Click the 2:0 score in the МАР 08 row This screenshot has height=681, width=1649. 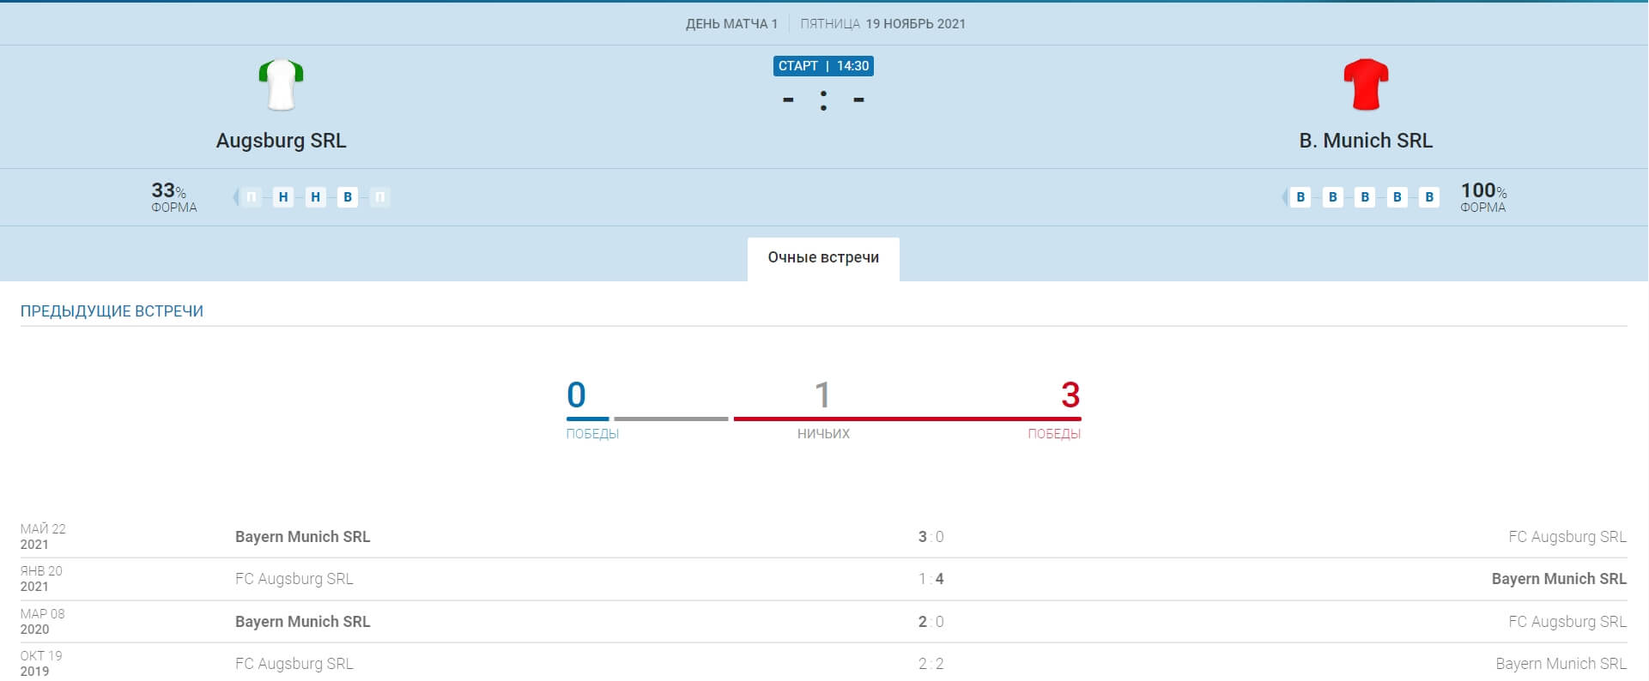tap(931, 622)
